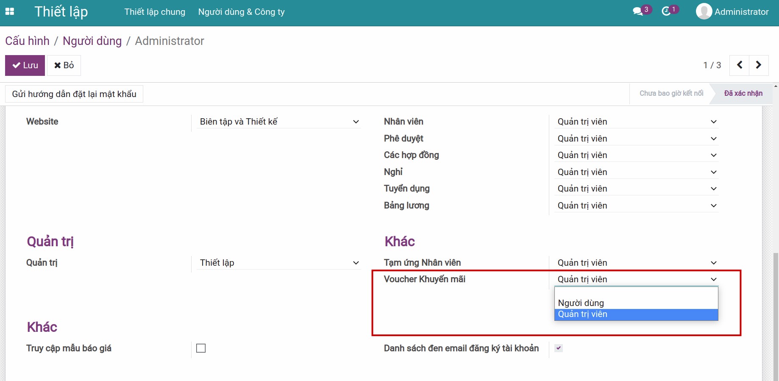
Task: Open the Nhân viên role dropdown
Action: tap(637, 122)
